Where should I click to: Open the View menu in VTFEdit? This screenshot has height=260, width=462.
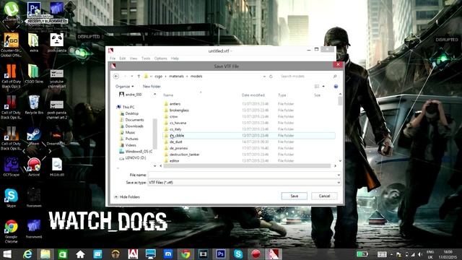point(134,58)
